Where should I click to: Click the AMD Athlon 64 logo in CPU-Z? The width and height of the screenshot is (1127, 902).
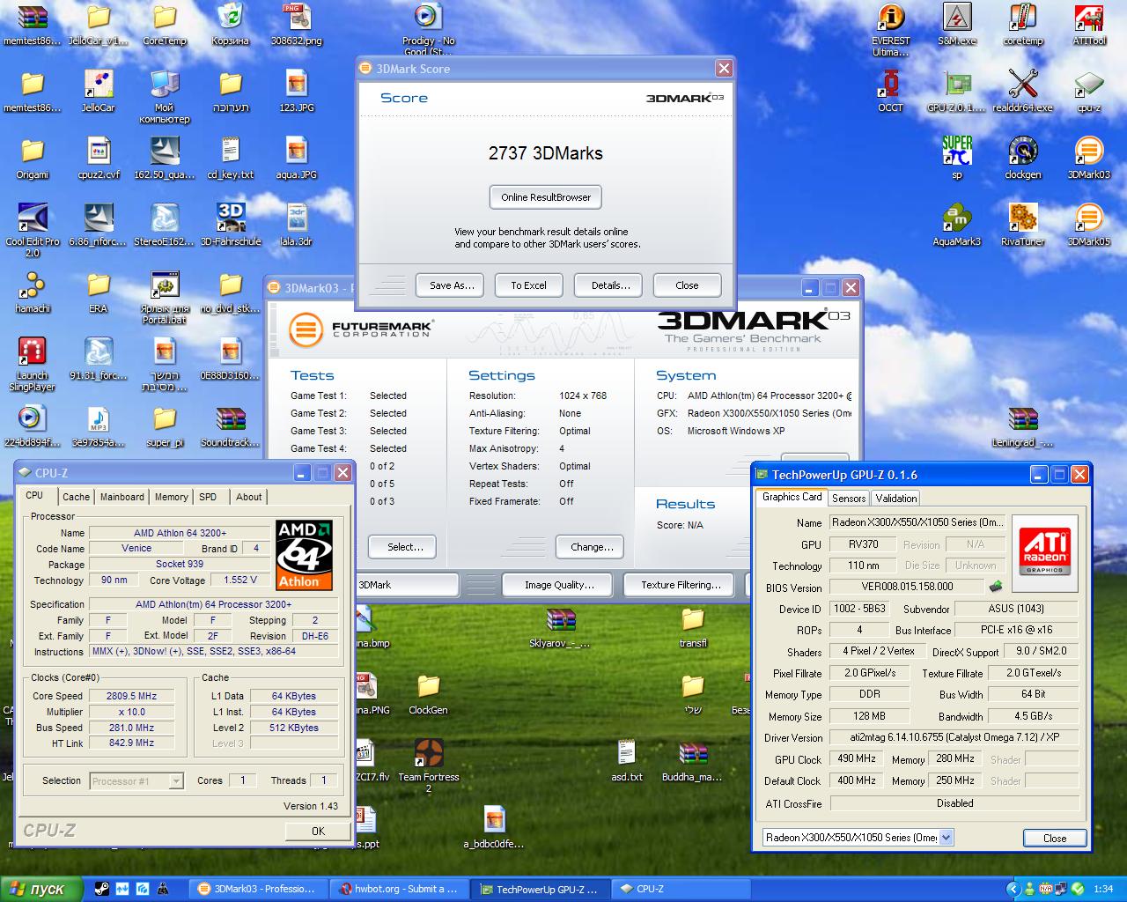(x=305, y=554)
